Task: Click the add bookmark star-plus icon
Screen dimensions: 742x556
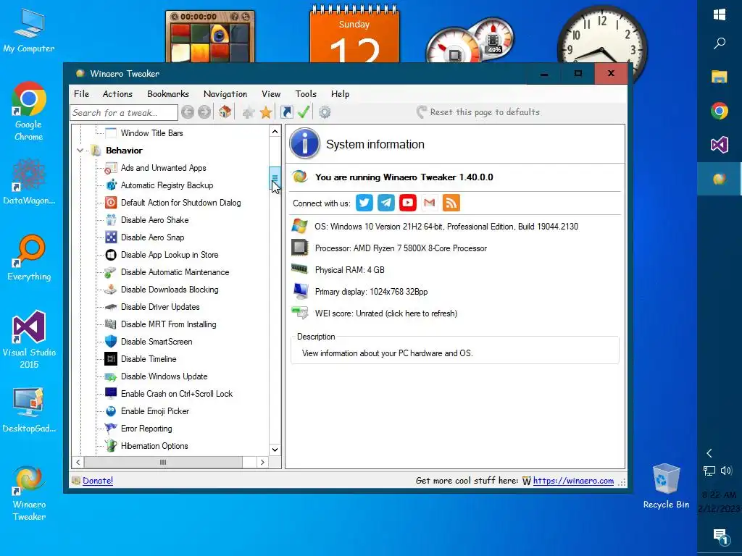Action: coord(248,112)
